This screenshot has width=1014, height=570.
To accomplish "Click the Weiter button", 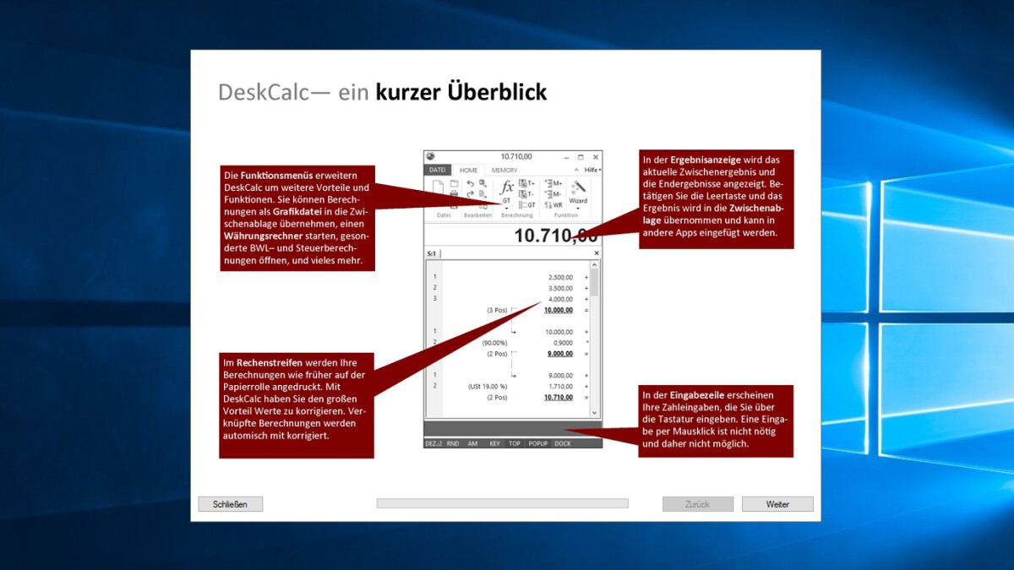I will pyautogui.click(x=777, y=504).
